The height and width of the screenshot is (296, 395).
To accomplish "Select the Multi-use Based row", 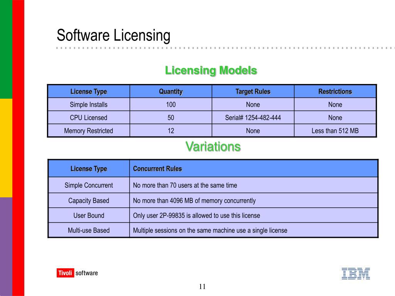I will [89, 230].
